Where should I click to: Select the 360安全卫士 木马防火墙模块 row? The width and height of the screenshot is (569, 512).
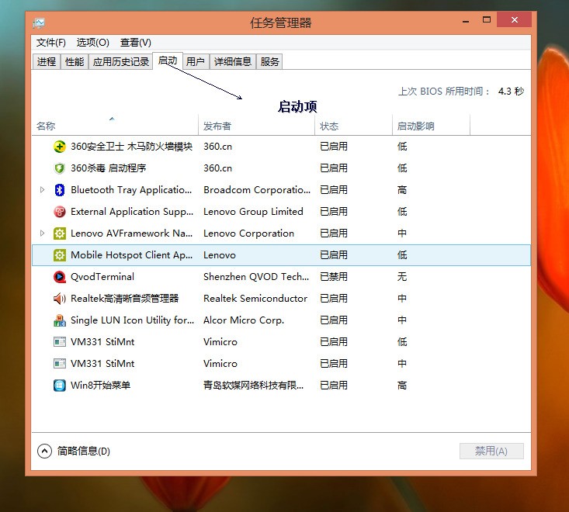tap(281, 147)
